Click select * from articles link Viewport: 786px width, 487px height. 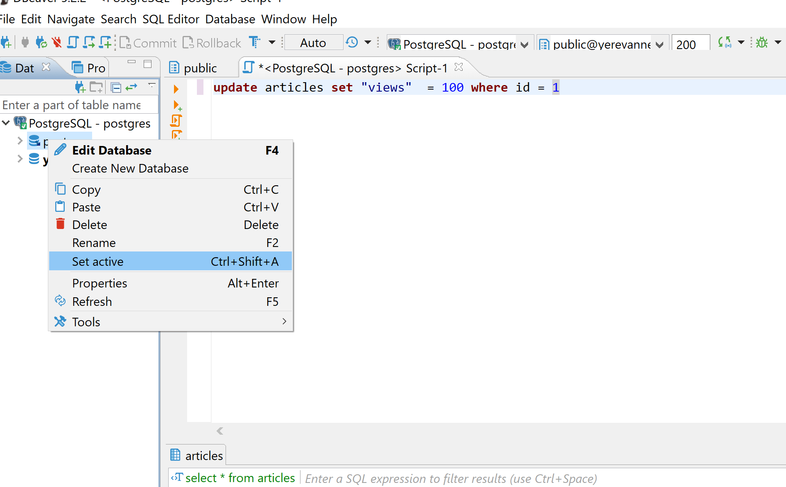239,478
